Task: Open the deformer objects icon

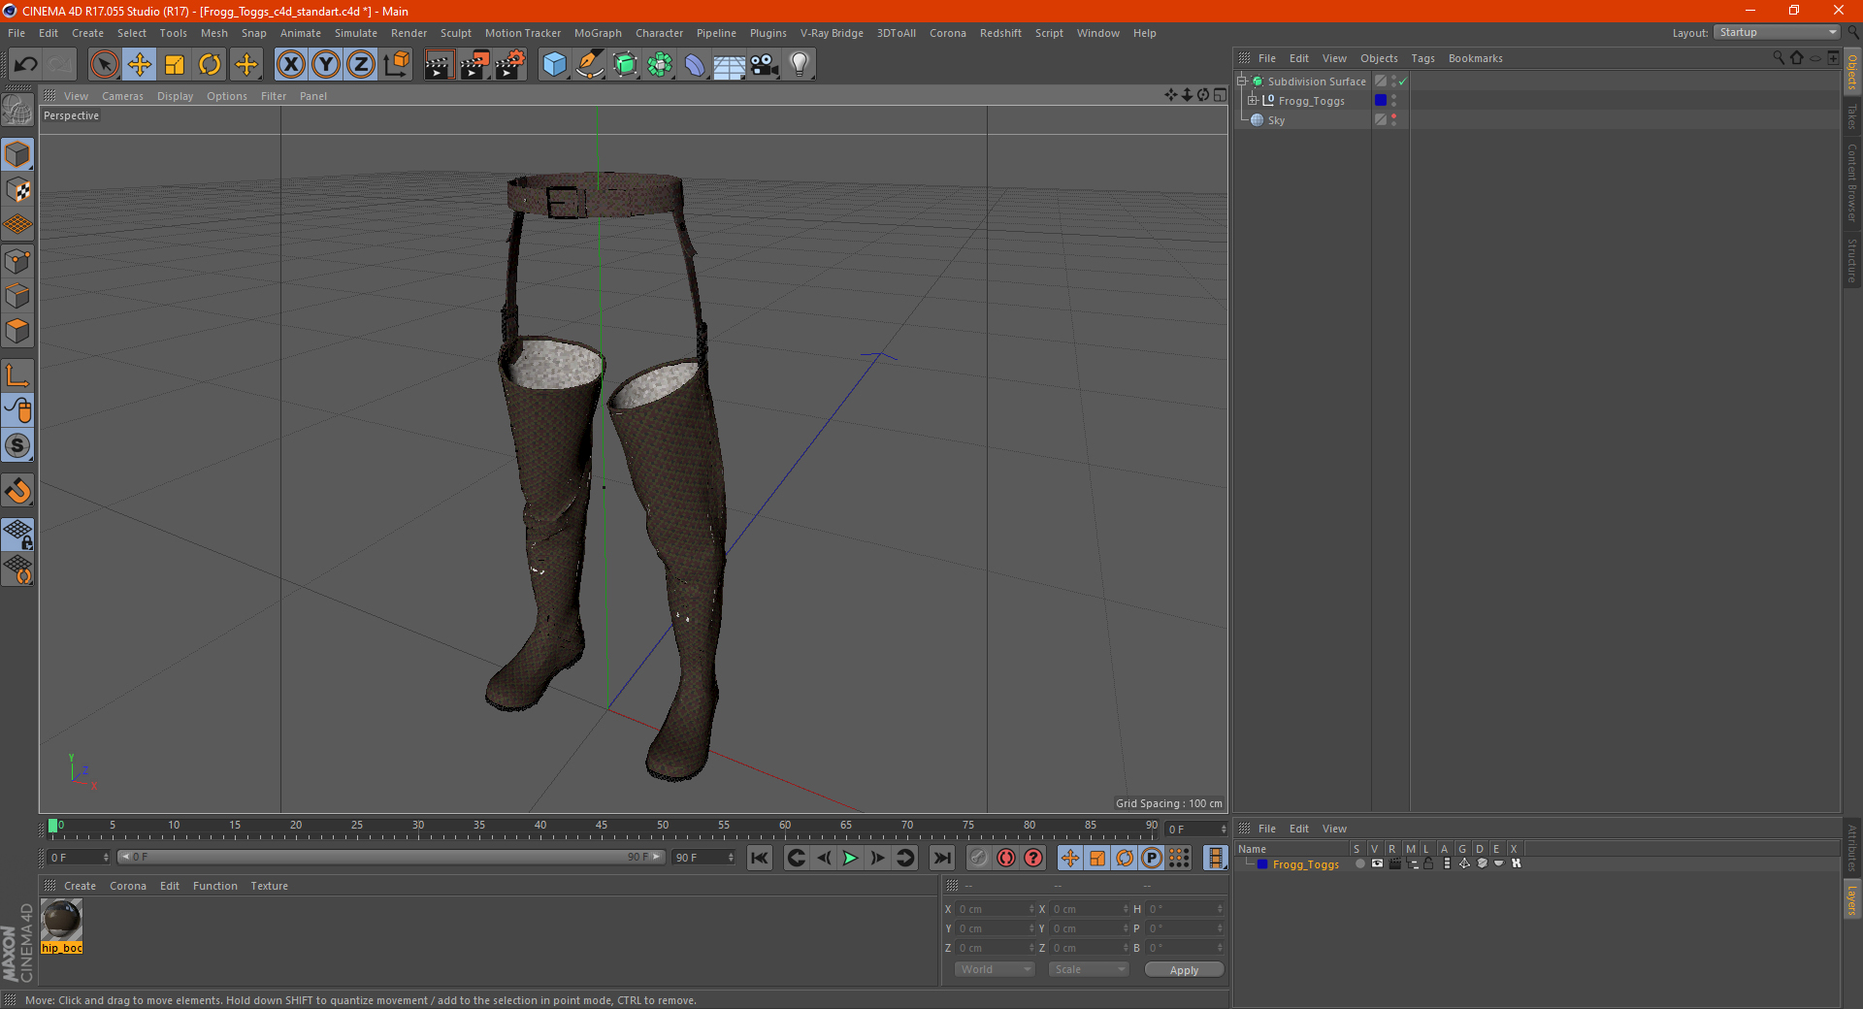Action: pos(695,65)
